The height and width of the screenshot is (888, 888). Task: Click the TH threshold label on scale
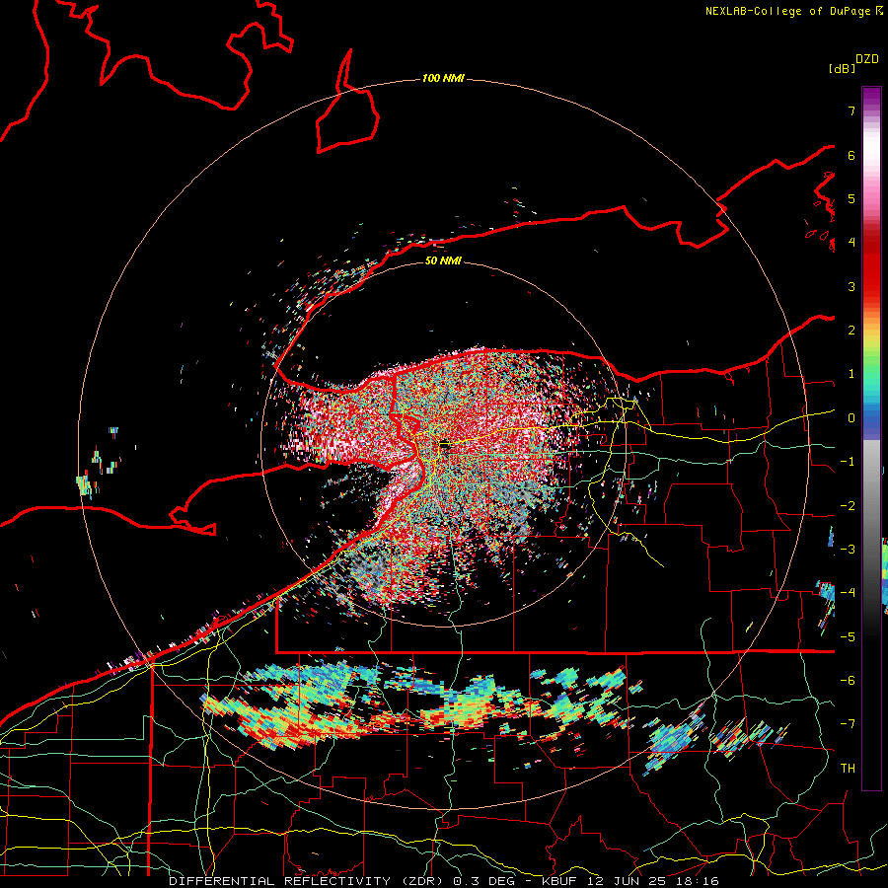tap(848, 769)
